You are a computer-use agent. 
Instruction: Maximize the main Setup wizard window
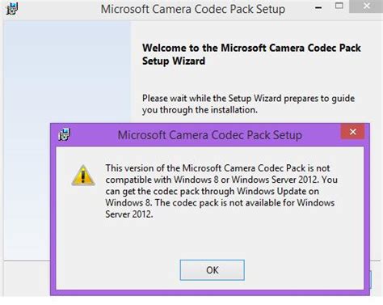[339, 6]
